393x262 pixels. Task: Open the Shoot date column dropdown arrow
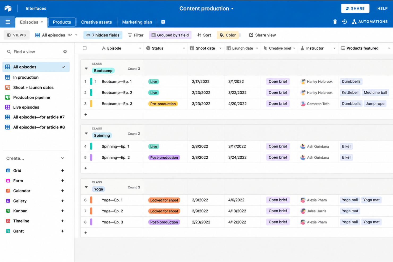(220, 48)
